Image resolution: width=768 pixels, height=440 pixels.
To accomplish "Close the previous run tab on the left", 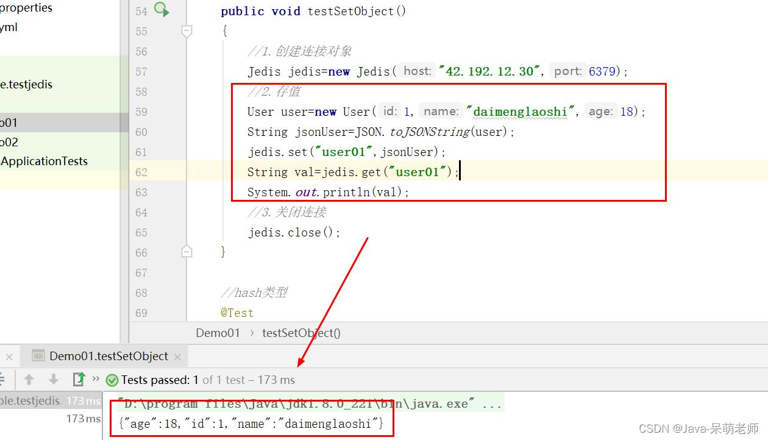I will click(x=9, y=357).
